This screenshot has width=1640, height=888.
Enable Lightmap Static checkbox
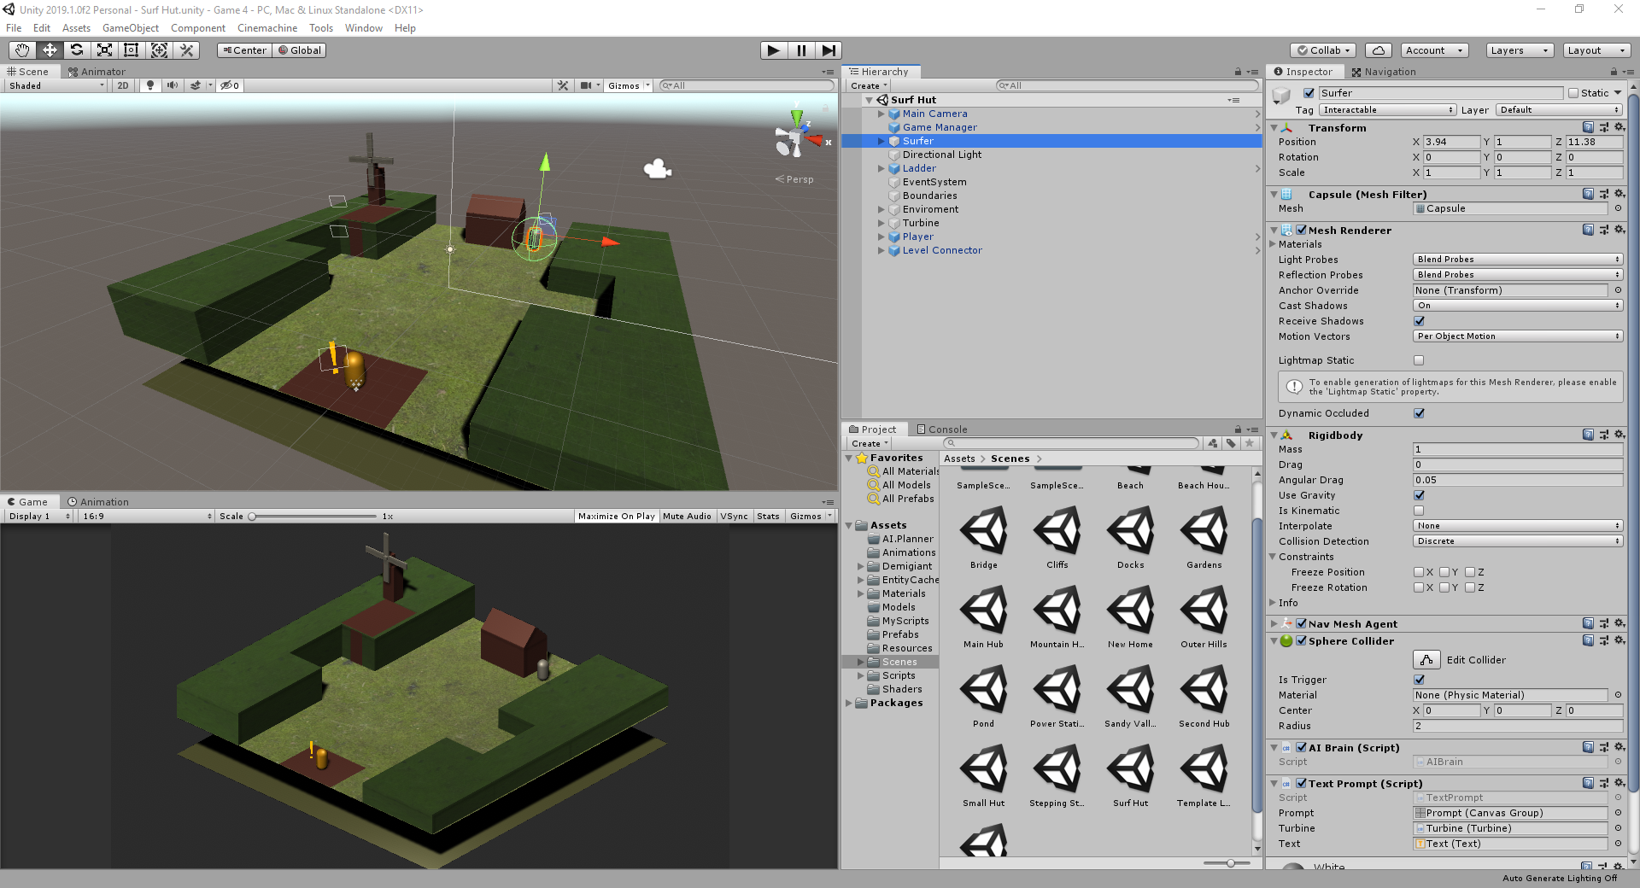pos(1419,360)
